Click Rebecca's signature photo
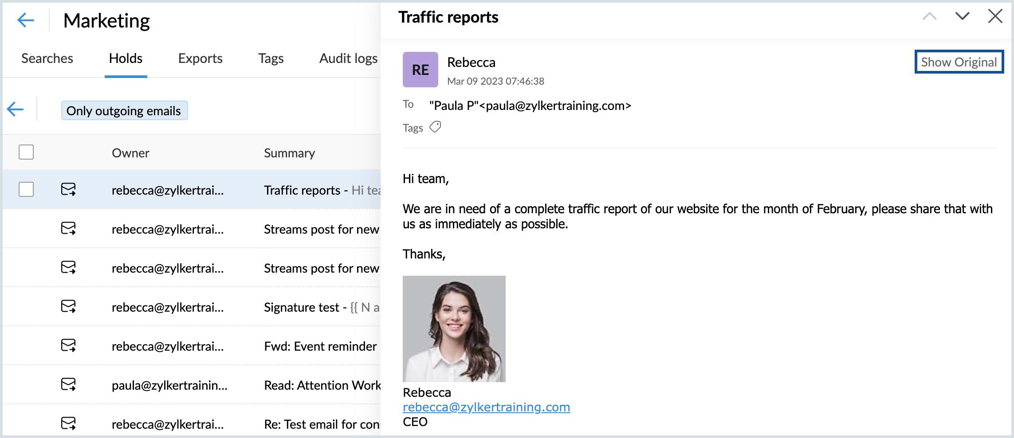This screenshot has height=438, width=1014. pos(454,328)
